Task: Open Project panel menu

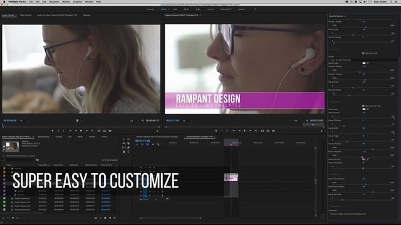Action: pyautogui.click(x=33, y=137)
